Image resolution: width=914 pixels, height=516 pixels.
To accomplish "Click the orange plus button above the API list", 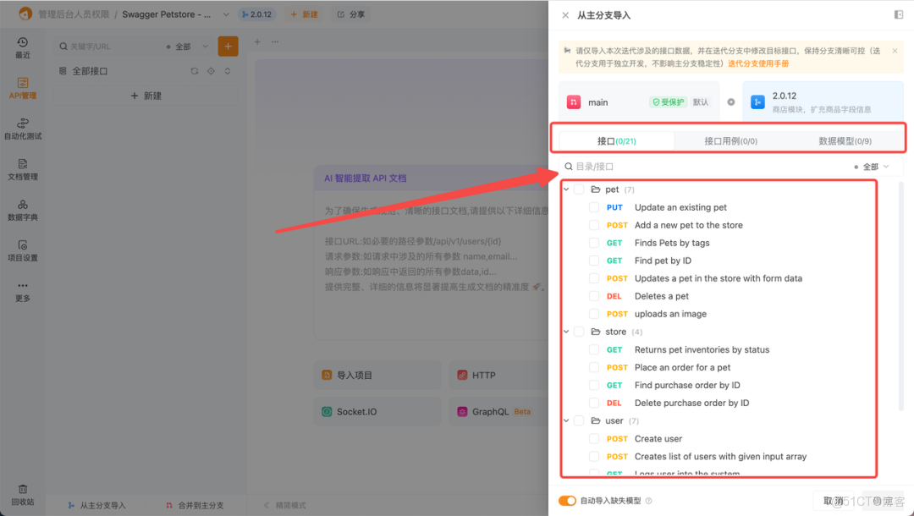I will [227, 46].
